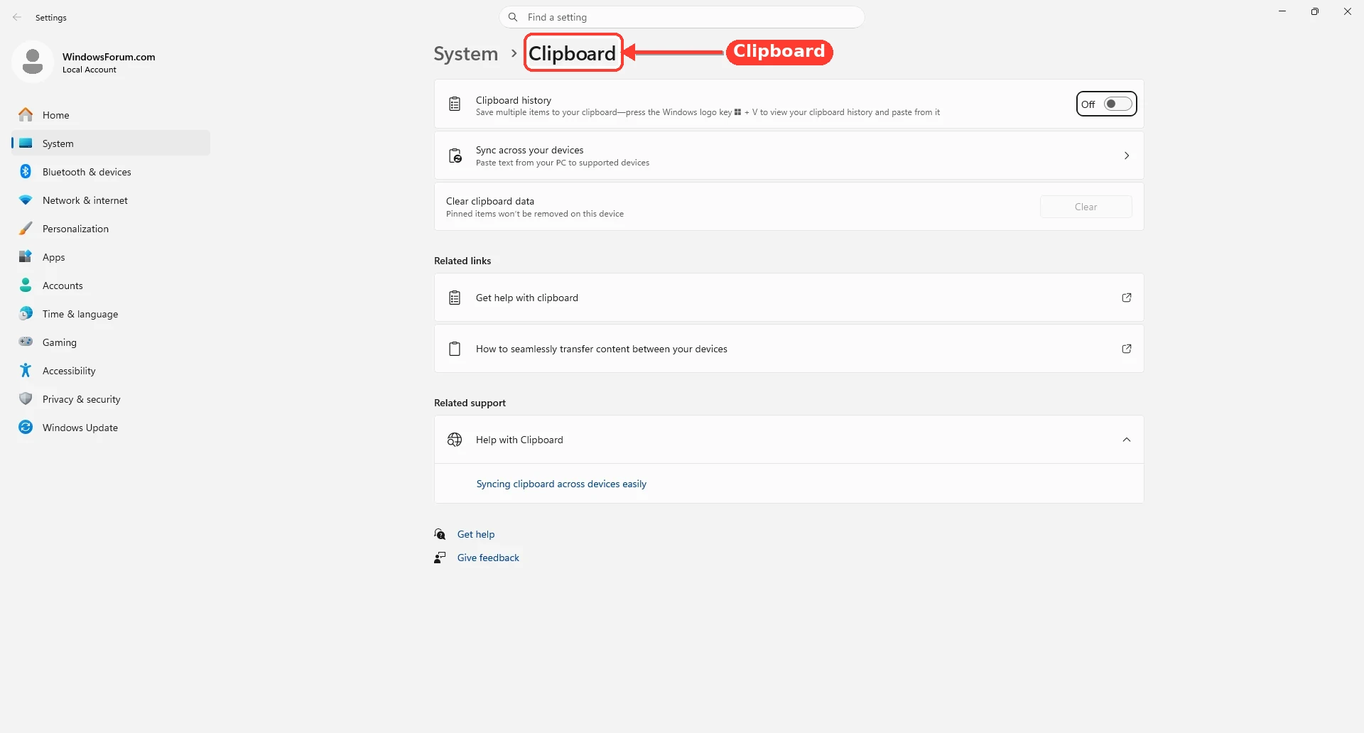The width and height of the screenshot is (1364, 733).
Task: Click the Get help link
Action: (x=476, y=534)
